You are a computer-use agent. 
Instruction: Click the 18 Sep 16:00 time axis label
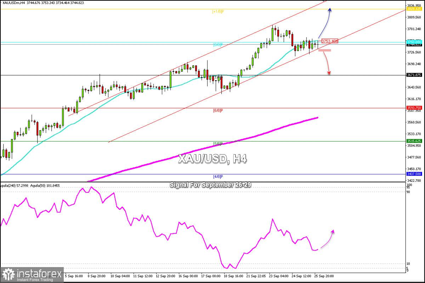pos(233,276)
